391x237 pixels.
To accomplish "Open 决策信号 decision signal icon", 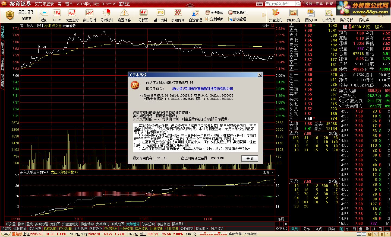I will 329,13.
